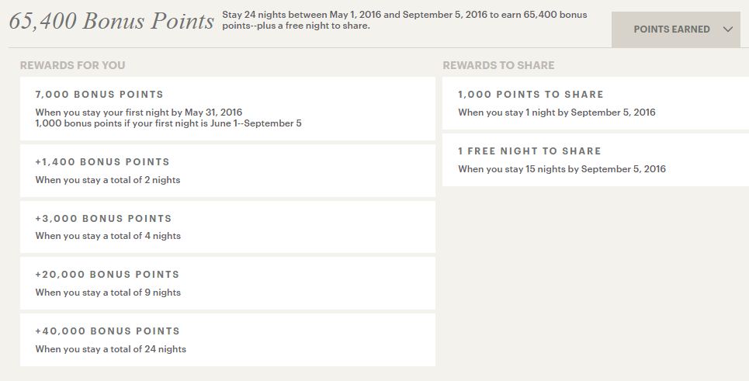Select the 1 Free Night To Share title
Image resolution: width=749 pixels, height=381 pixels.
click(x=529, y=151)
